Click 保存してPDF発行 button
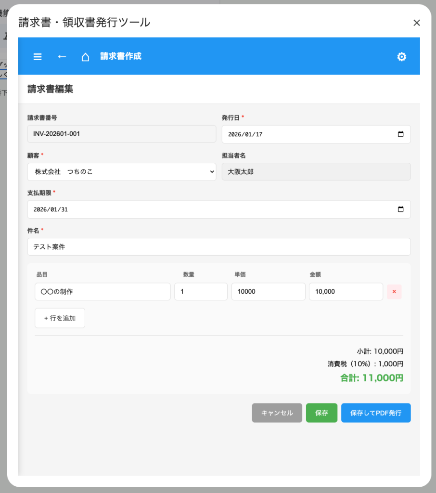 (x=376, y=413)
